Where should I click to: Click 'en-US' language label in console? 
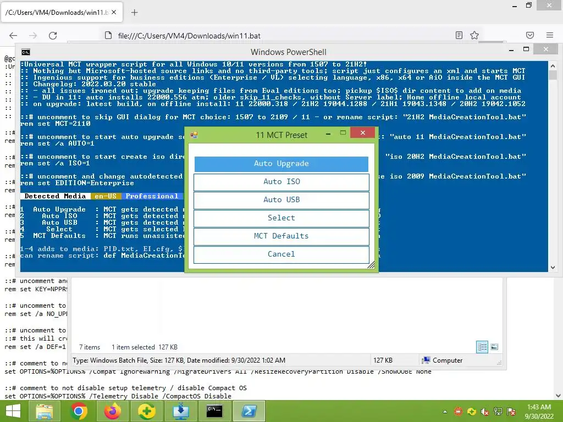coord(106,196)
